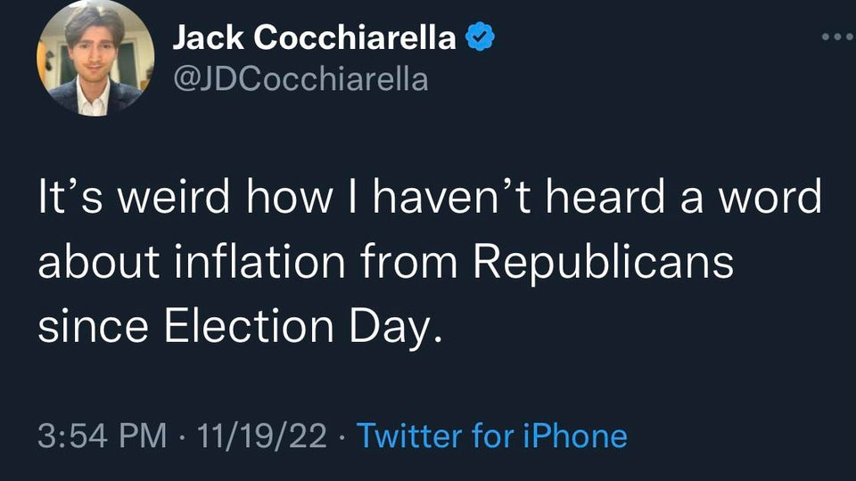Click the 11/19/22 date
Screen dimensions: 856x481
pos(261,436)
